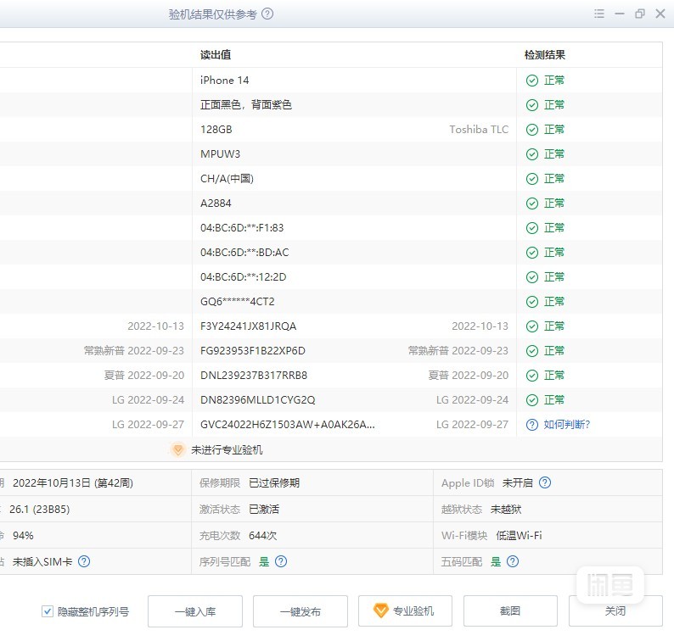Click the check icon in 正面黑色，背面紫色 row

532,105
